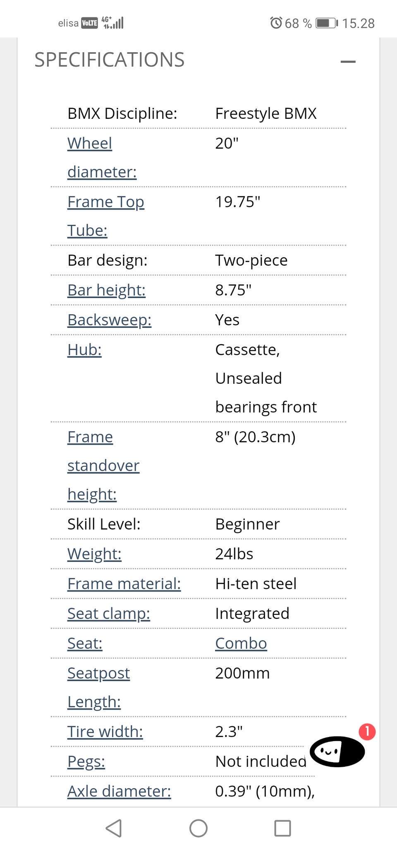Tap the Android home circle icon
This screenshot has width=397, height=850.
pos(198,828)
